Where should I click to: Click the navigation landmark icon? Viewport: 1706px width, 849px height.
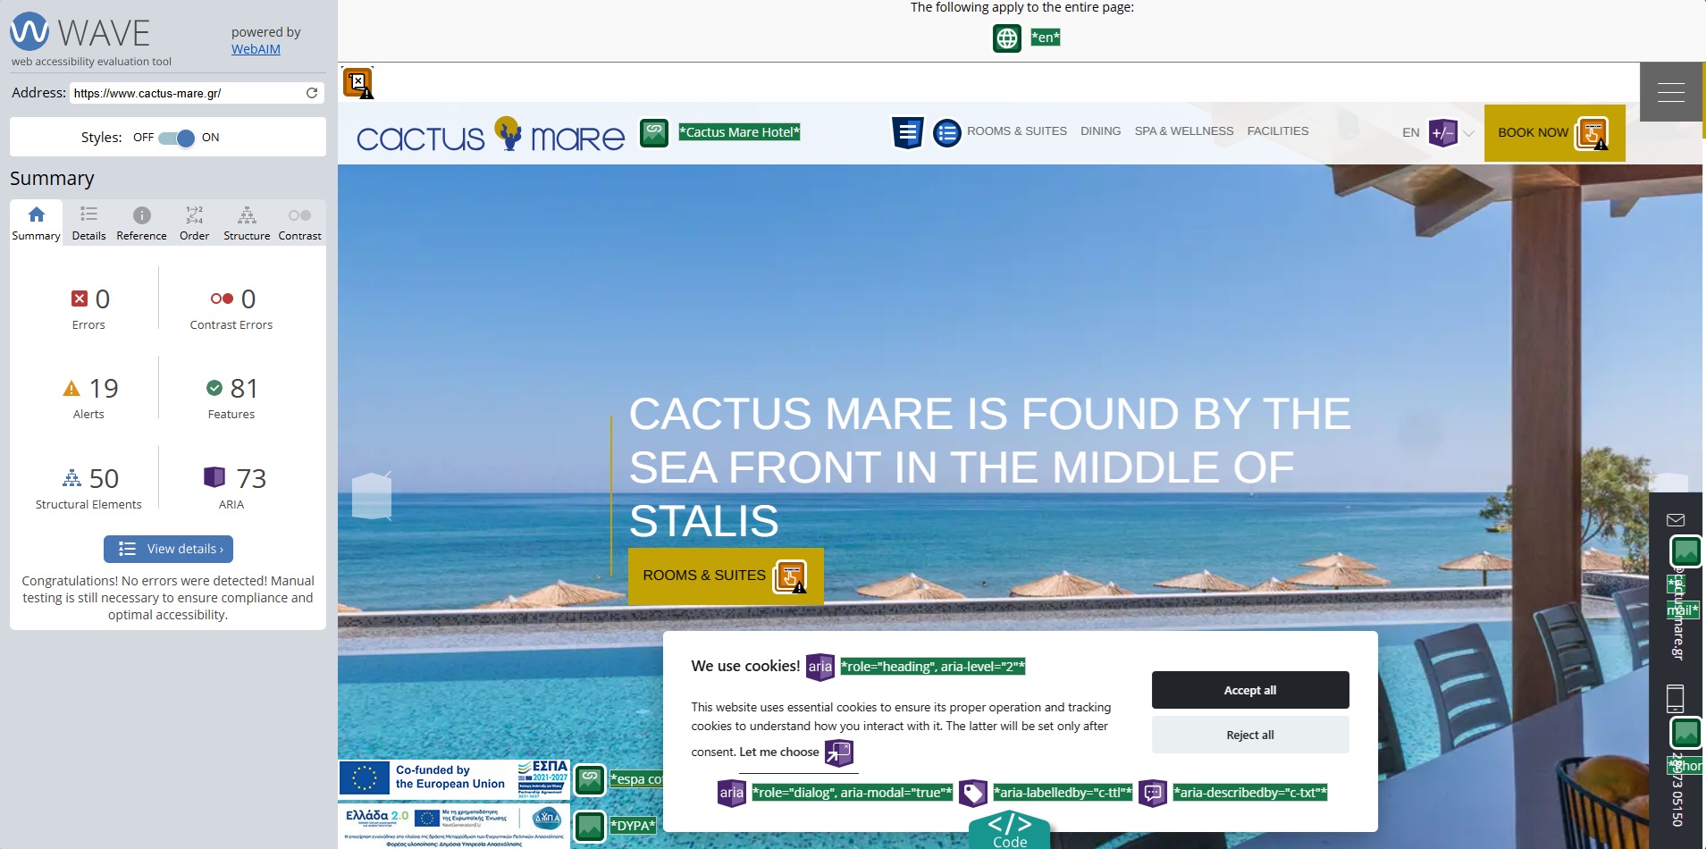coord(907,133)
